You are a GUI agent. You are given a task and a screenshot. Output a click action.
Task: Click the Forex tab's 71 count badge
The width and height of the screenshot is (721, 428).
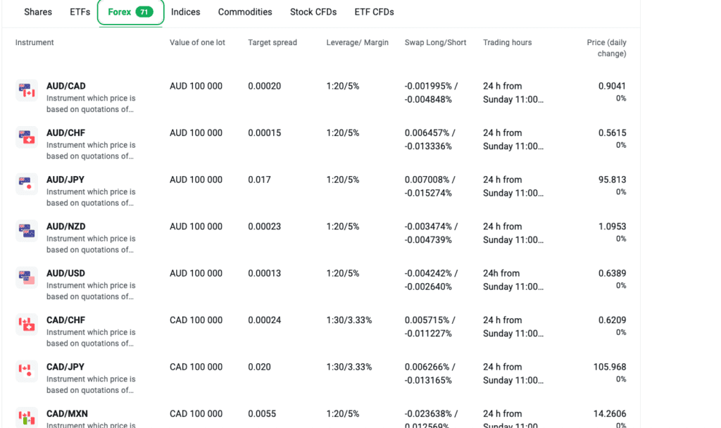click(144, 12)
